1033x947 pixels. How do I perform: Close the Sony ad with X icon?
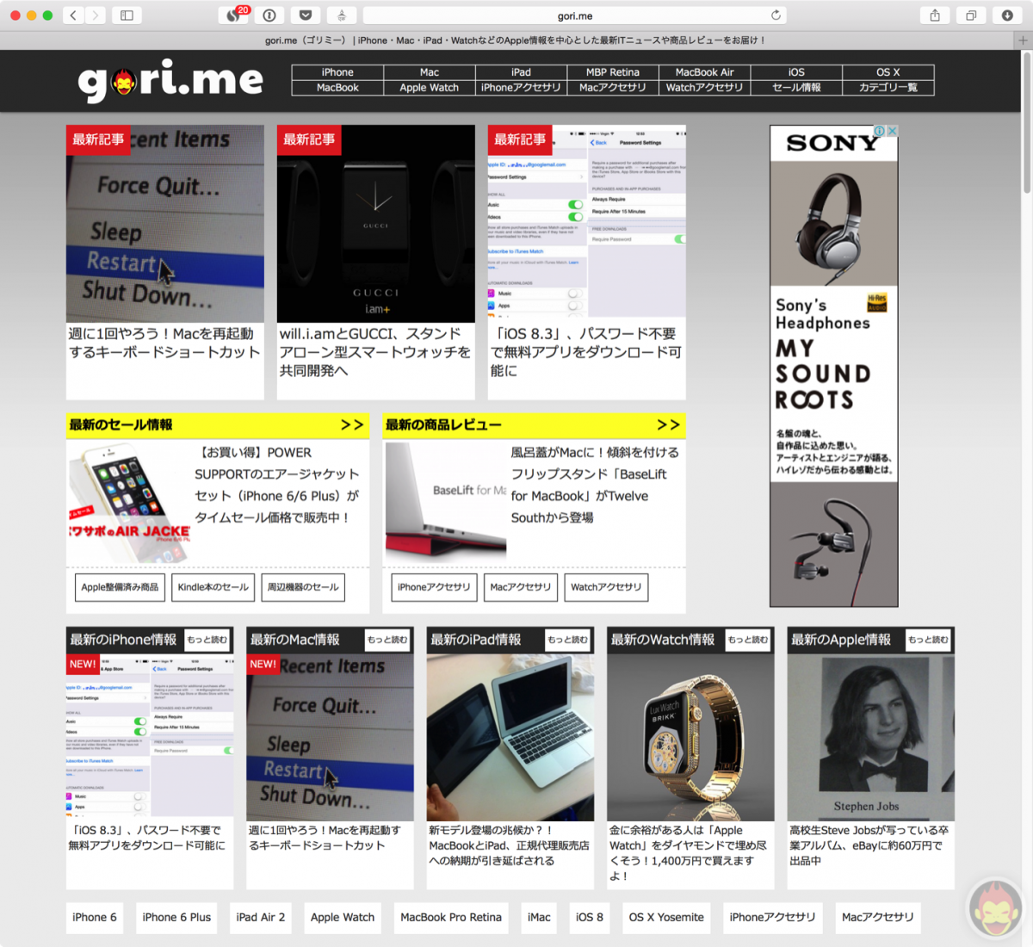(x=893, y=131)
